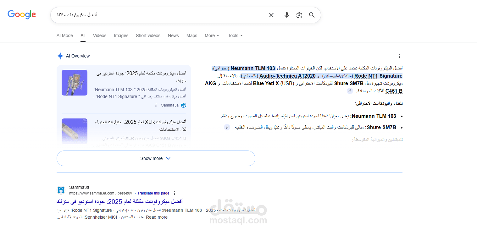Click the studio microphone thumbnail in first card
The height and width of the screenshot is (230, 477).
[x=75, y=83]
